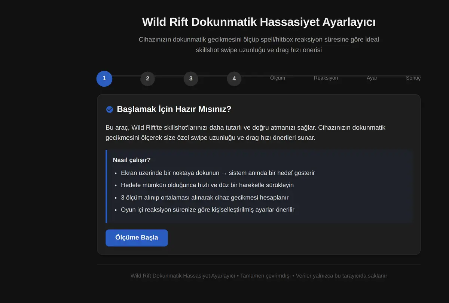Click the Sonuç step label
This screenshot has height=303, width=449.
[413, 78]
